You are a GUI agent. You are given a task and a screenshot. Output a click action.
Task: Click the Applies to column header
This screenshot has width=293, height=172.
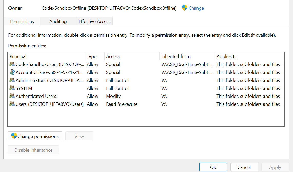pyautogui.click(x=249, y=56)
